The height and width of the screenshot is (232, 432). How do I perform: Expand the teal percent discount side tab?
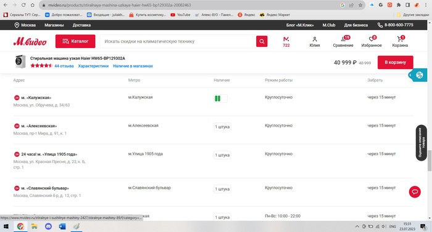tap(418, 75)
